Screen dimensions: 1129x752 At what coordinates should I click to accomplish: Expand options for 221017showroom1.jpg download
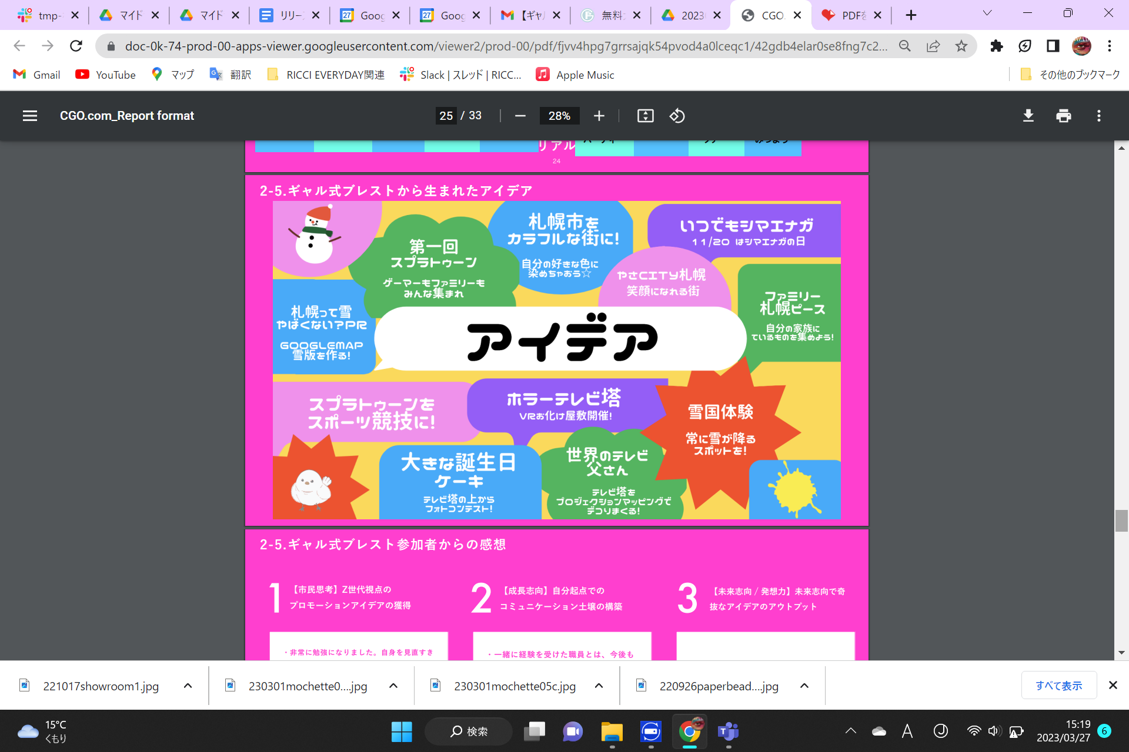(x=188, y=686)
